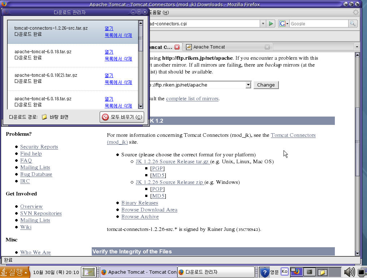Click the Download Manager list scroll-down arrow

click(141, 106)
